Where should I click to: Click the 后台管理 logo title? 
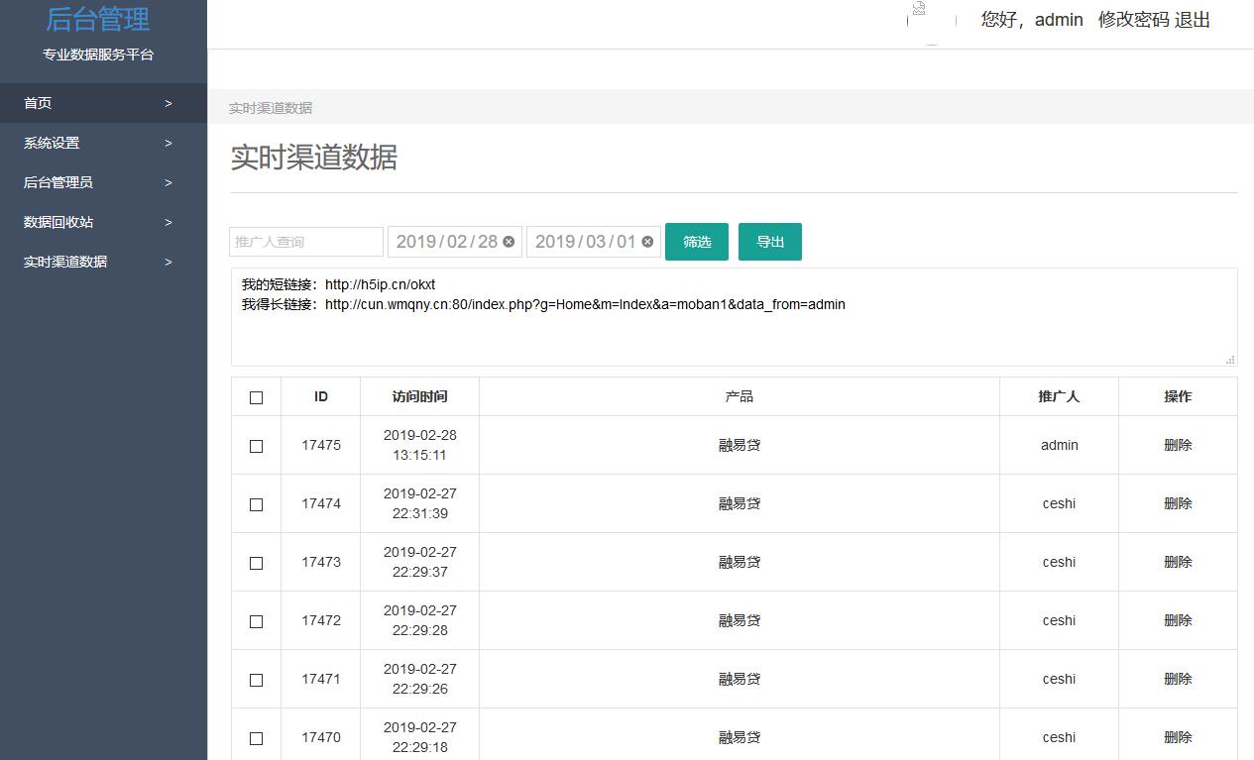[x=98, y=18]
